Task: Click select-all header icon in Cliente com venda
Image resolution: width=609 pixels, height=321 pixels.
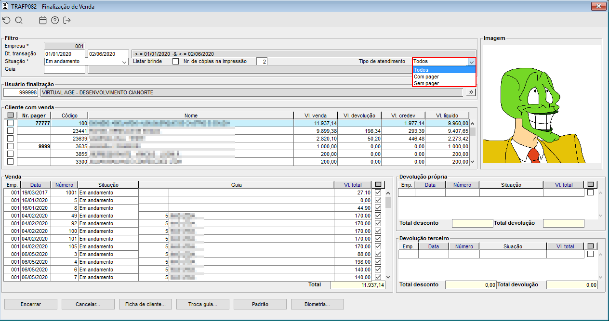Action: [11, 116]
